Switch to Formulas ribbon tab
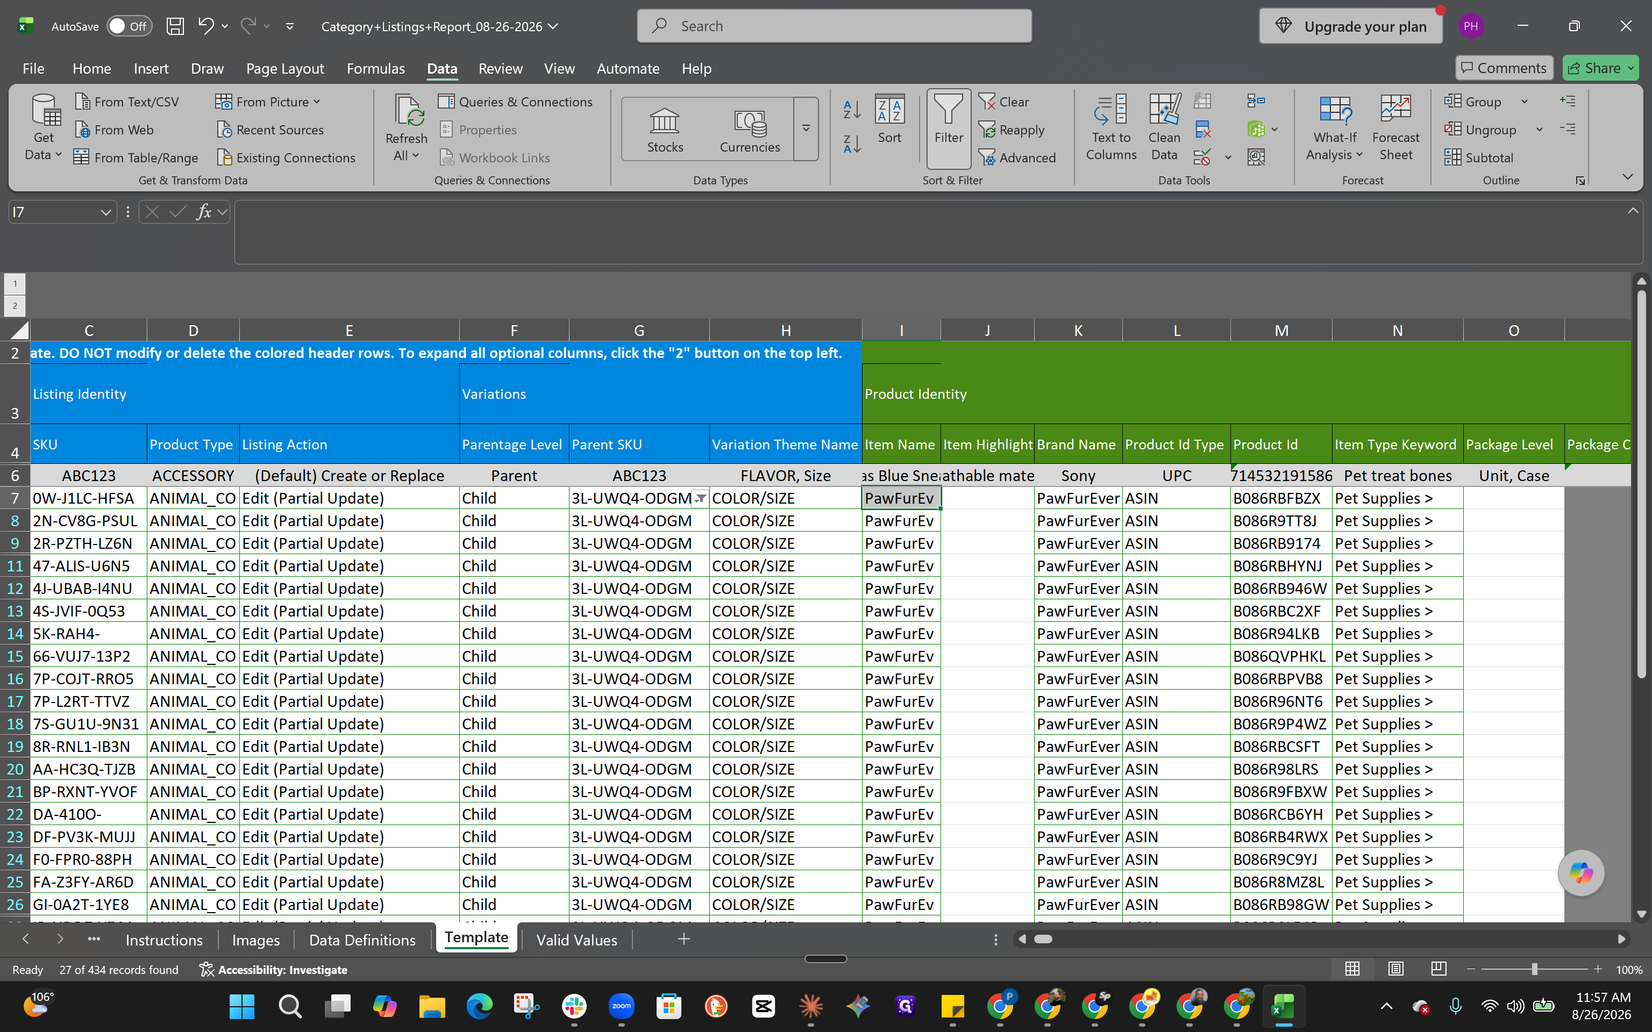This screenshot has width=1652, height=1032. tap(375, 68)
